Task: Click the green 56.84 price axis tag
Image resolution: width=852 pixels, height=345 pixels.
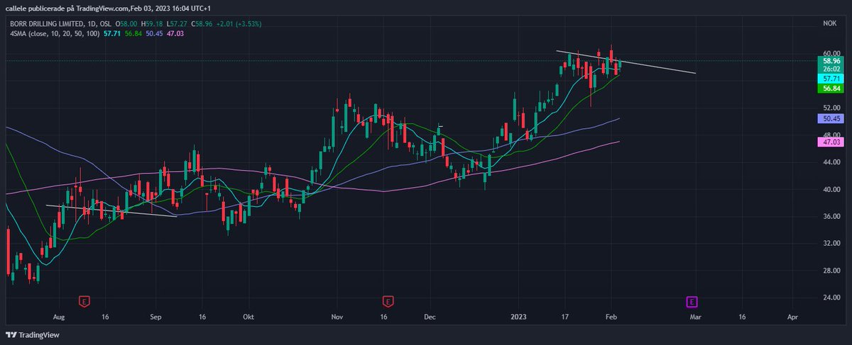Action: click(x=831, y=89)
